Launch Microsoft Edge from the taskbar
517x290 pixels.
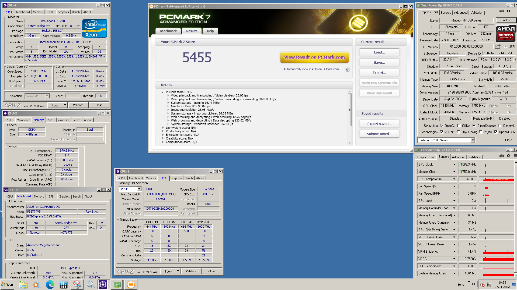(x=50, y=285)
